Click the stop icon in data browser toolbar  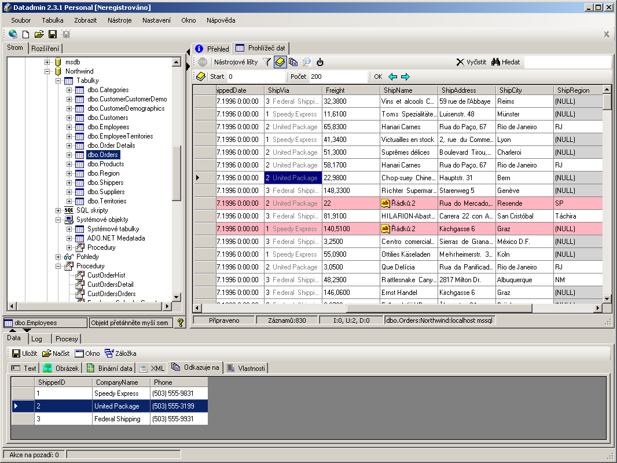pyautogui.click(x=203, y=62)
